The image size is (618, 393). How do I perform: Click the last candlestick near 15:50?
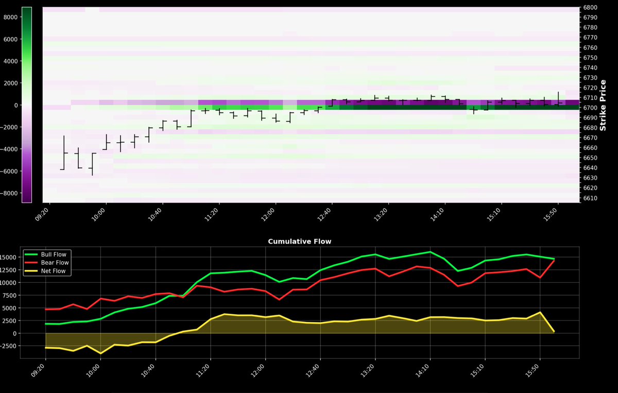559,100
